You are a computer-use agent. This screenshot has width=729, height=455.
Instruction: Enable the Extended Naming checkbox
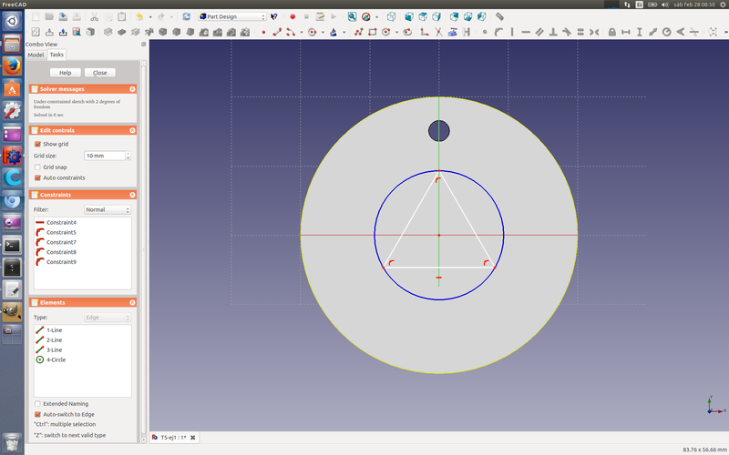(37, 403)
